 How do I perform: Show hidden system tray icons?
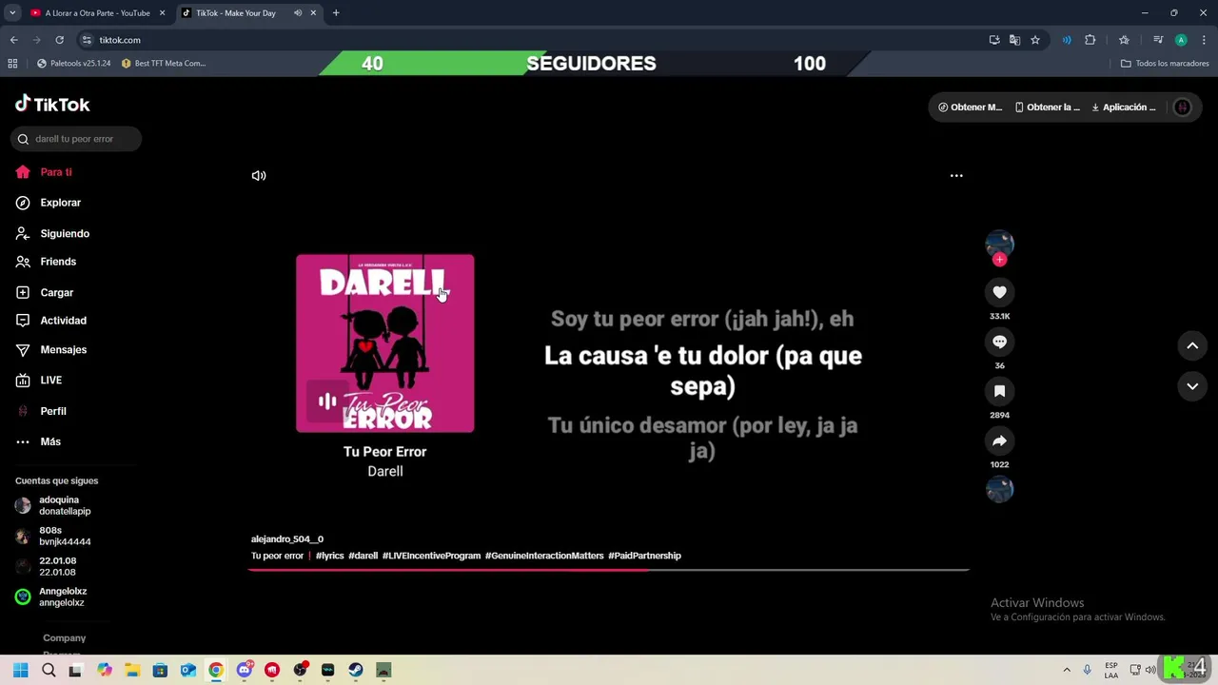[1067, 670]
